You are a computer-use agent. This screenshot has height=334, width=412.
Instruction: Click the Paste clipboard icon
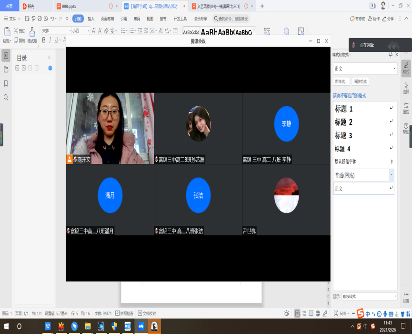click(7, 32)
